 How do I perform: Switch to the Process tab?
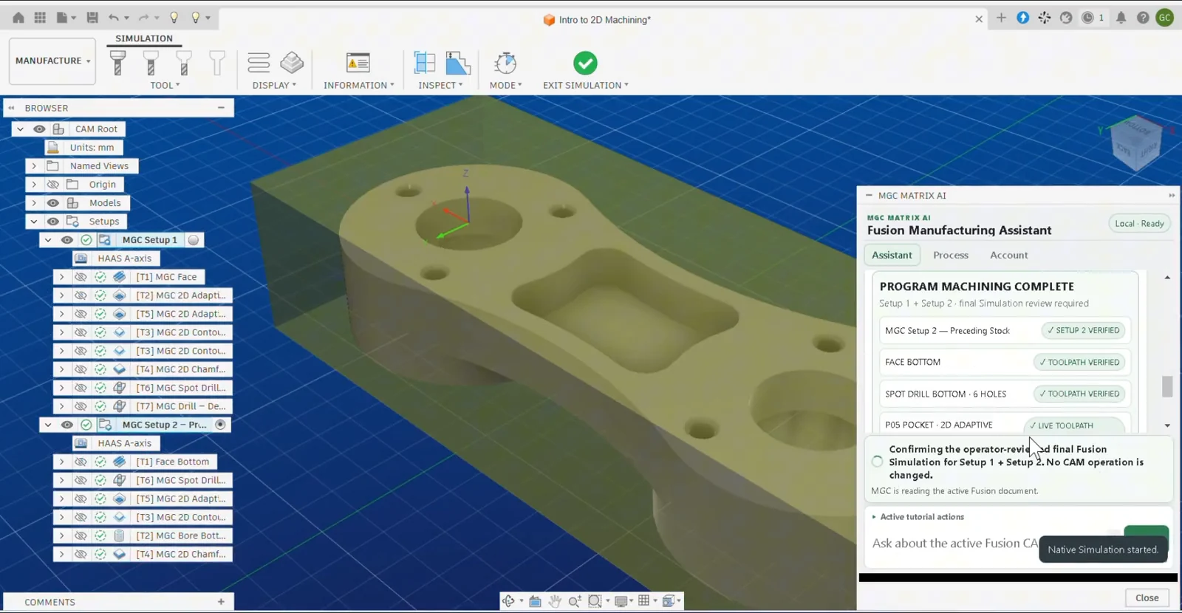[951, 255]
